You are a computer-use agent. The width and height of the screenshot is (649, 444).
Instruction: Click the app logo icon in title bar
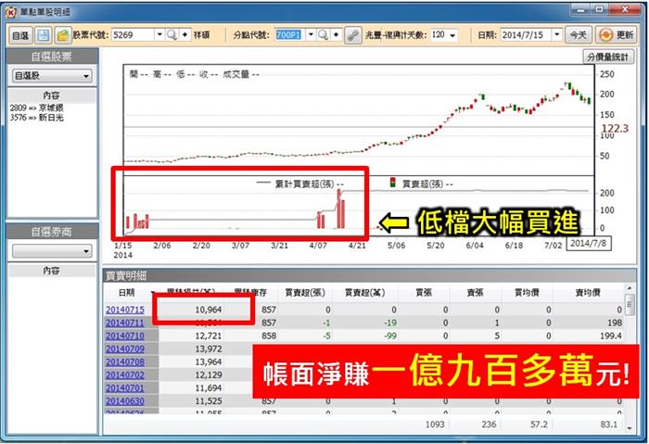tap(11, 12)
